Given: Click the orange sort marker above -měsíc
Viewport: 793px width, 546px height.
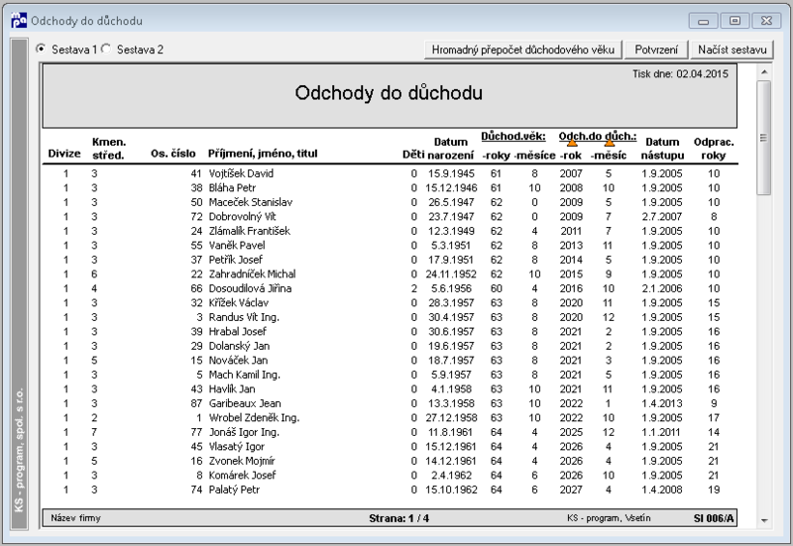Looking at the screenshot, I should (x=610, y=142).
